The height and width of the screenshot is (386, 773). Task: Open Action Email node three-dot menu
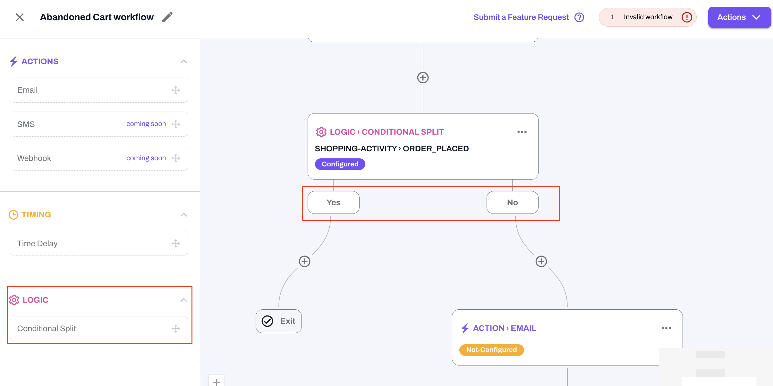pos(666,328)
